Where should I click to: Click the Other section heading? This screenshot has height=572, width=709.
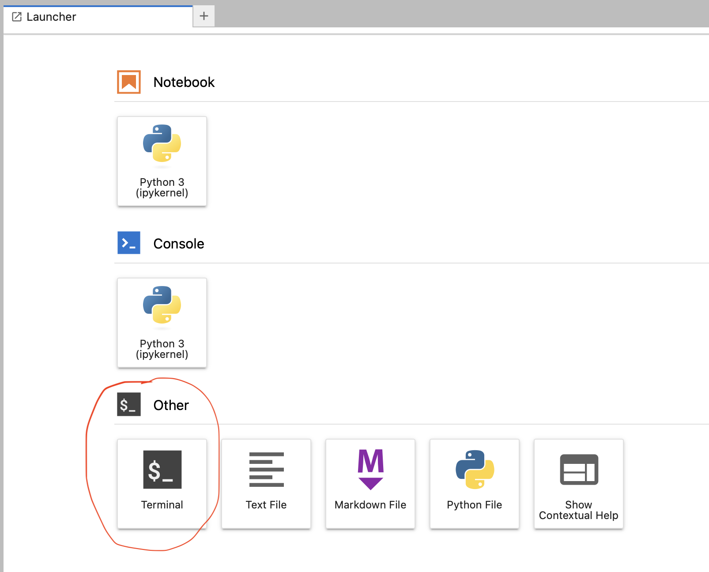click(171, 405)
